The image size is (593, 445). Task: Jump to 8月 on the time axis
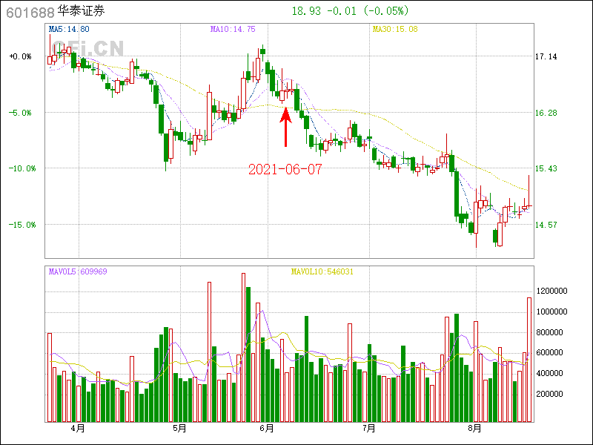[475, 428]
